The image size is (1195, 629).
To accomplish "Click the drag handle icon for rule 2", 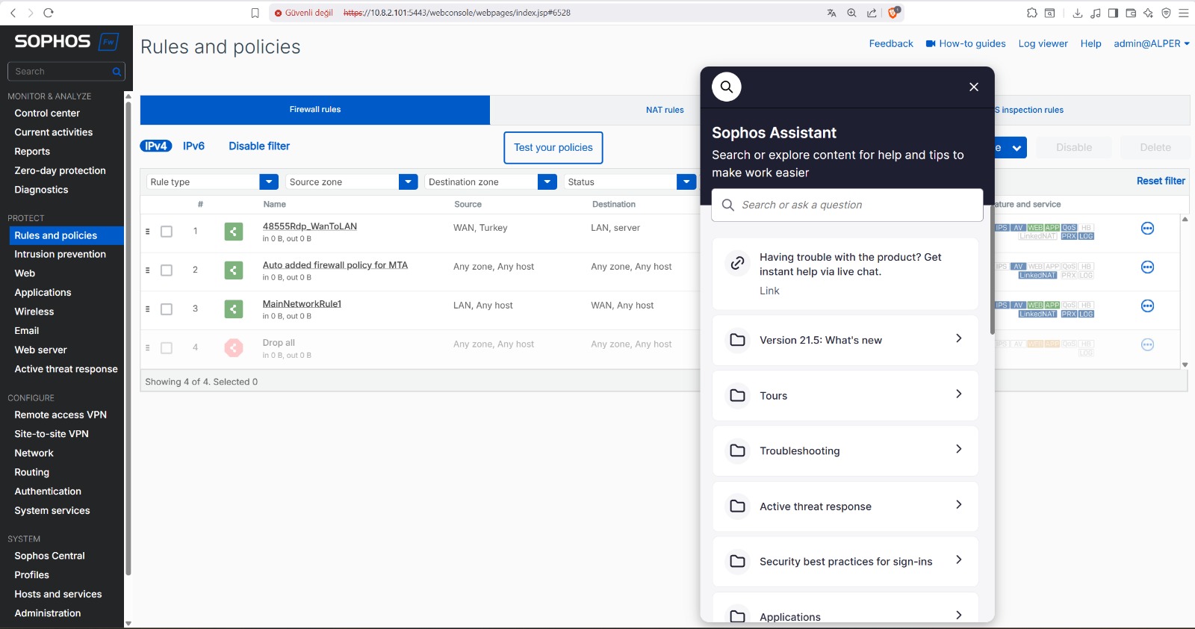I will pyautogui.click(x=147, y=270).
